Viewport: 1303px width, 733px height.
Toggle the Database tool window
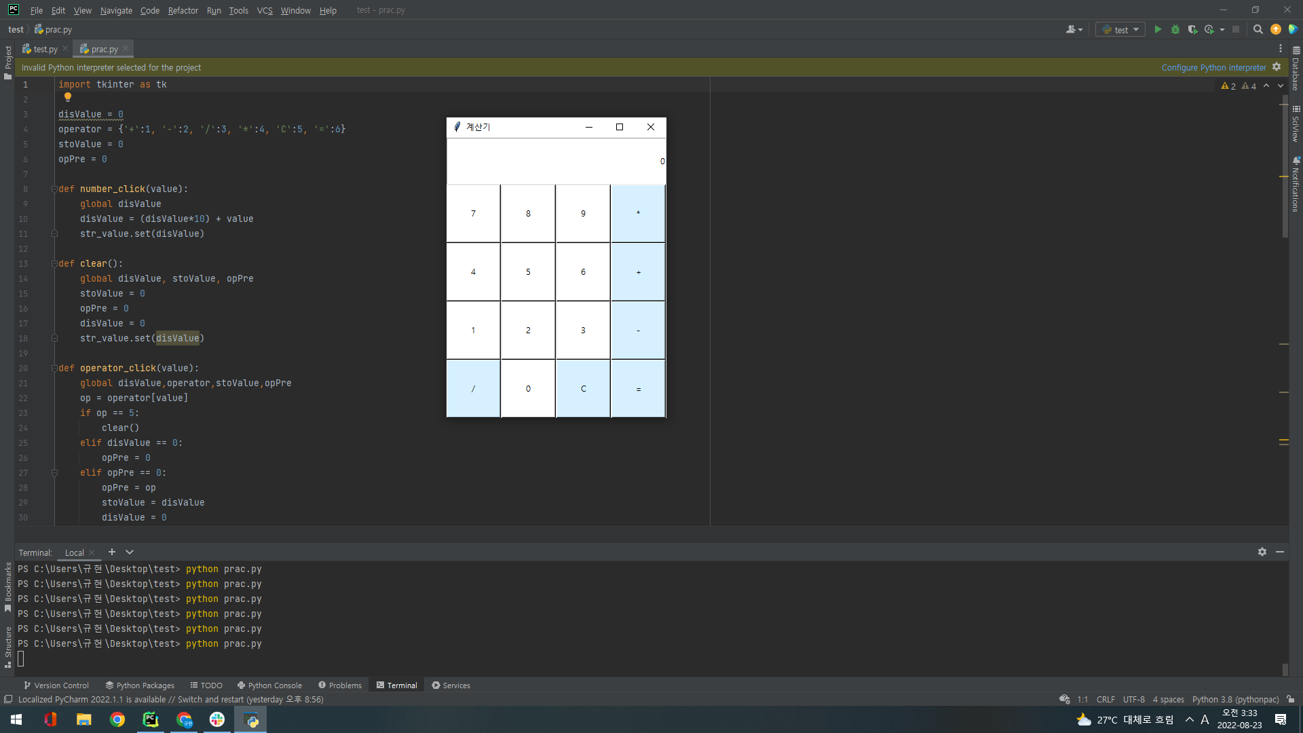[1296, 68]
